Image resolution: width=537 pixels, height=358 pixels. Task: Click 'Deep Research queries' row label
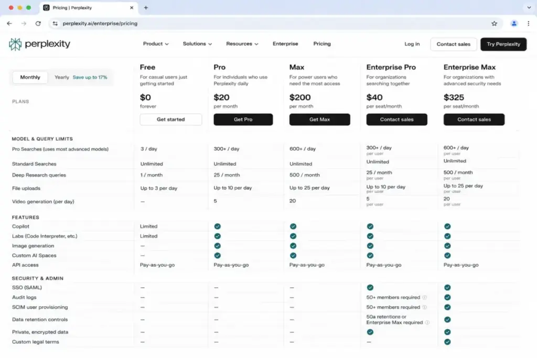[39, 175]
